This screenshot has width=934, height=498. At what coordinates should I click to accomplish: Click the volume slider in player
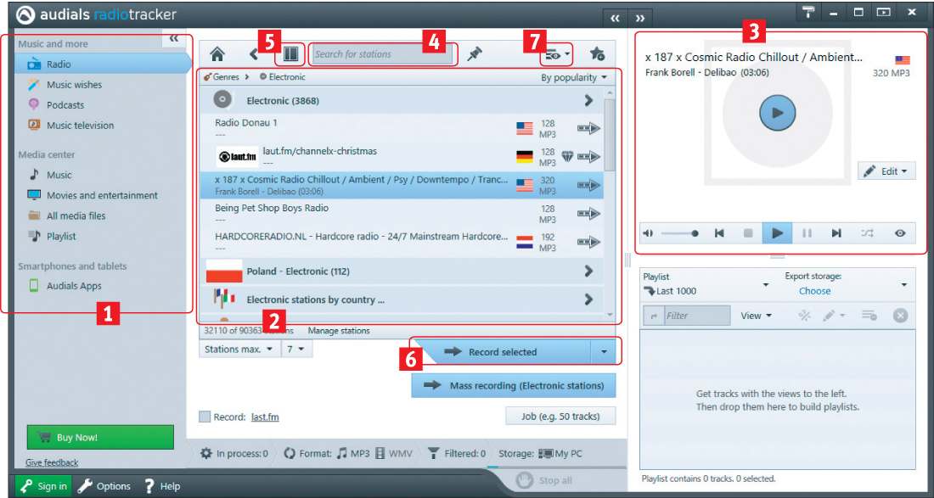pos(679,233)
